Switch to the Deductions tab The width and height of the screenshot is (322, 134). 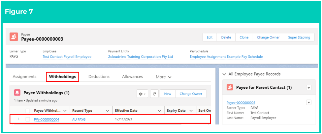tap(99, 77)
